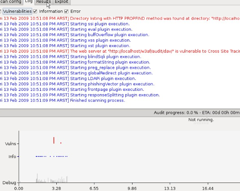Click the 'Starting LDAPi plugin execution' line

tap(68, 78)
